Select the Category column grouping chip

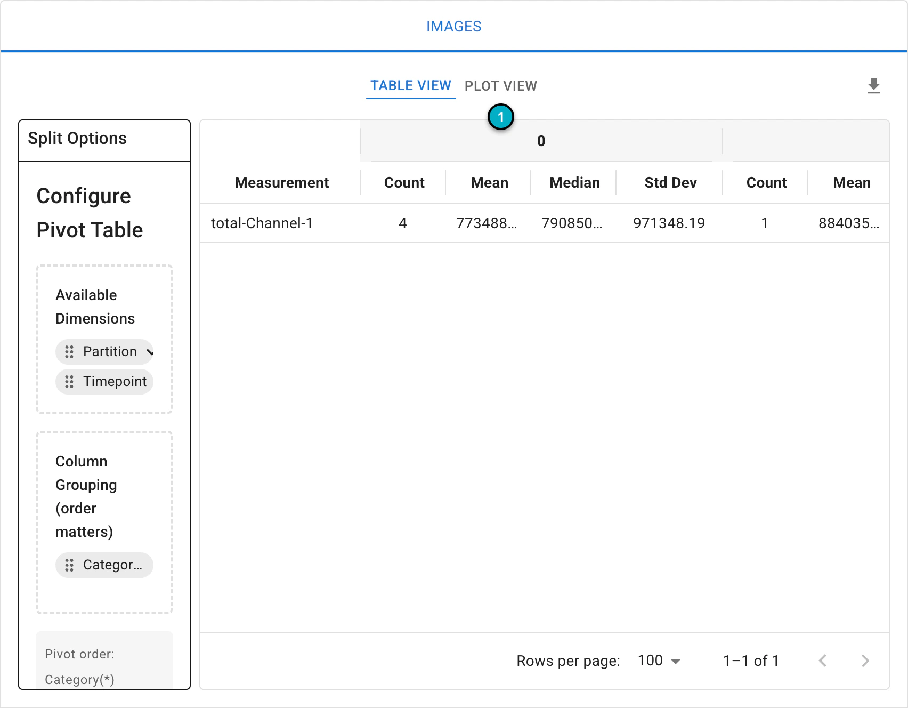pos(104,565)
